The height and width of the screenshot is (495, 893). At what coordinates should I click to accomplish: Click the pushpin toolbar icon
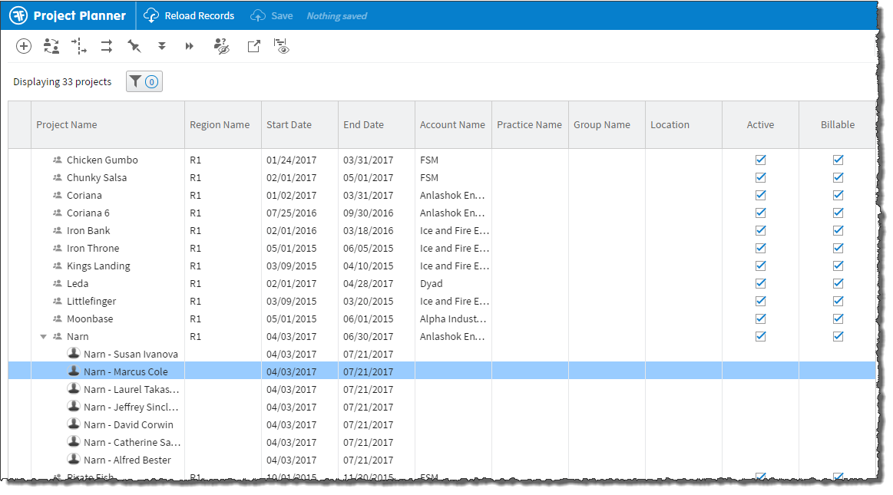[134, 47]
